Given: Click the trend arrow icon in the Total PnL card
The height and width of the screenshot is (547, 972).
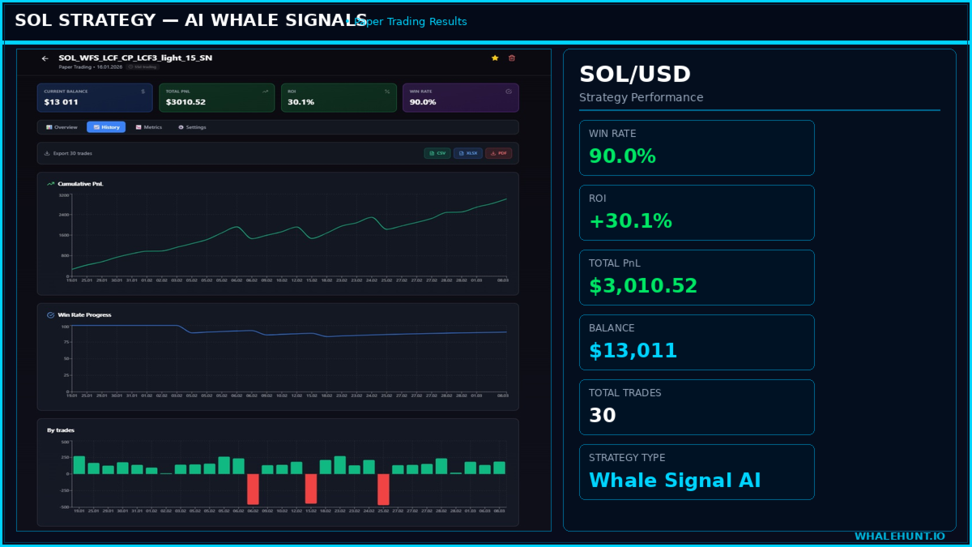Looking at the screenshot, I should (x=266, y=92).
